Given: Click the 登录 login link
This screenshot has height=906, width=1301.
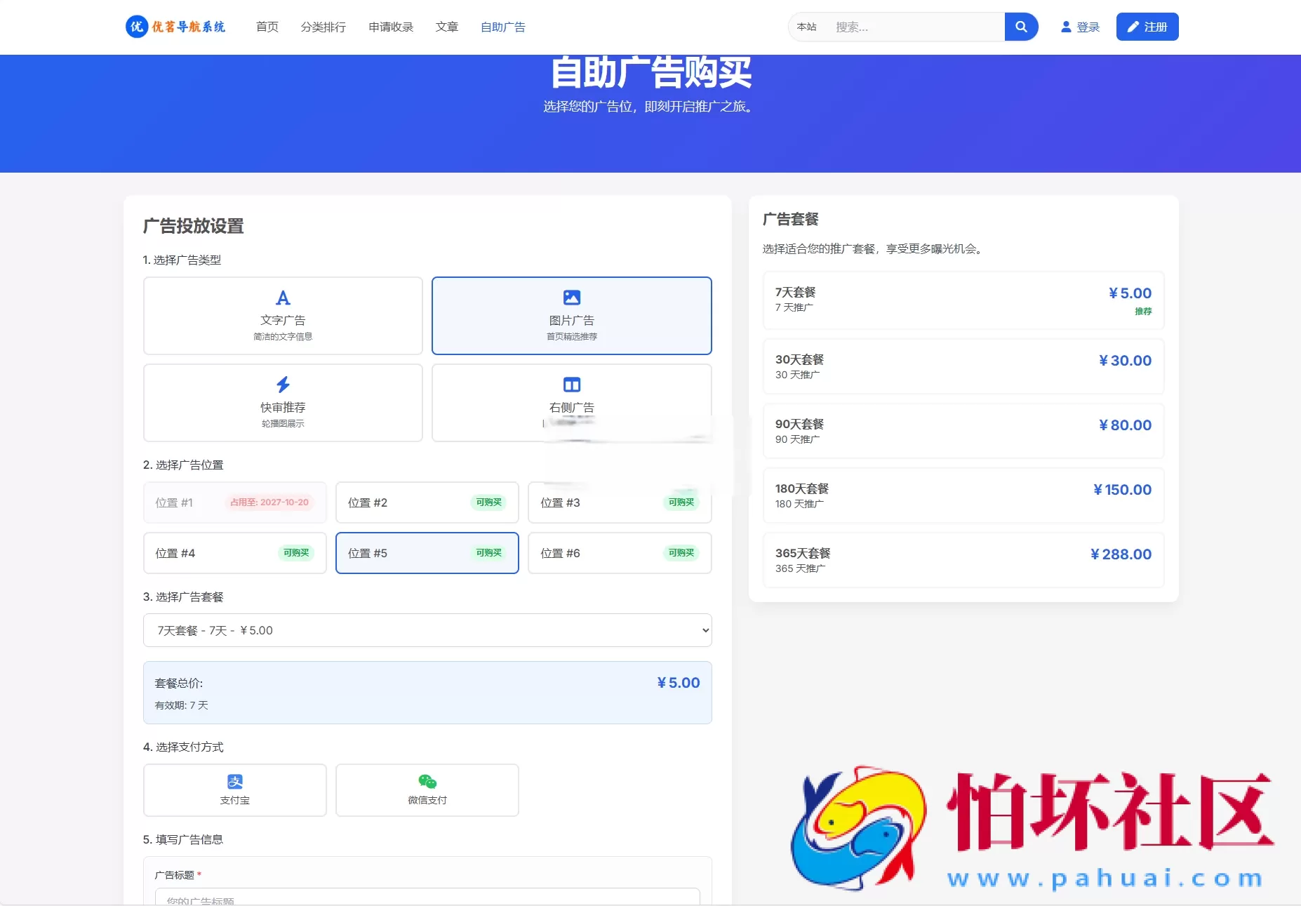Looking at the screenshot, I should click(1081, 27).
